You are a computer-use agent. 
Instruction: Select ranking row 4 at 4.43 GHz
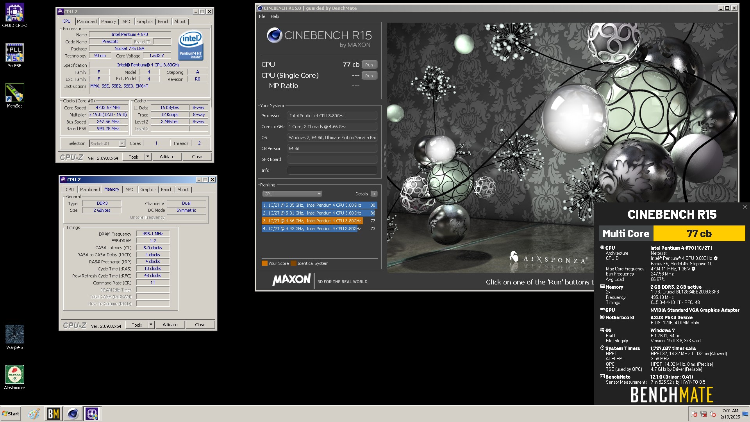click(319, 229)
